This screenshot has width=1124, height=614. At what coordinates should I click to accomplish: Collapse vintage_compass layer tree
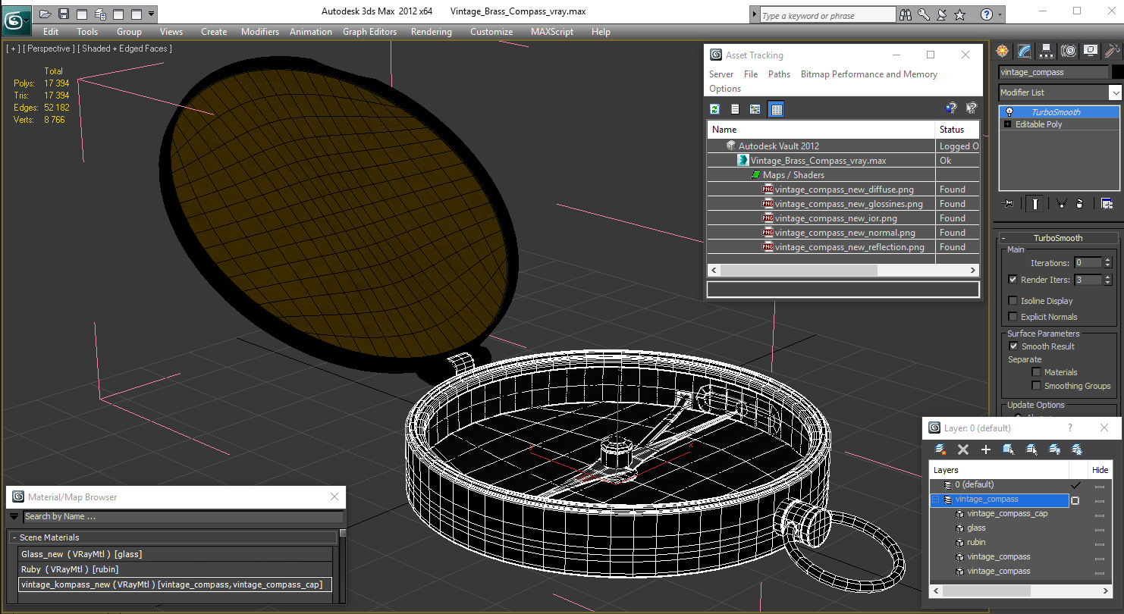(x=935, y=500)
